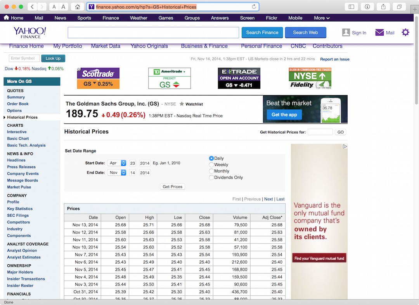The width and height of the screenshot is (419, 305).
Task: Open the Insider Transactions sidebar link
Action: (26, 279)
